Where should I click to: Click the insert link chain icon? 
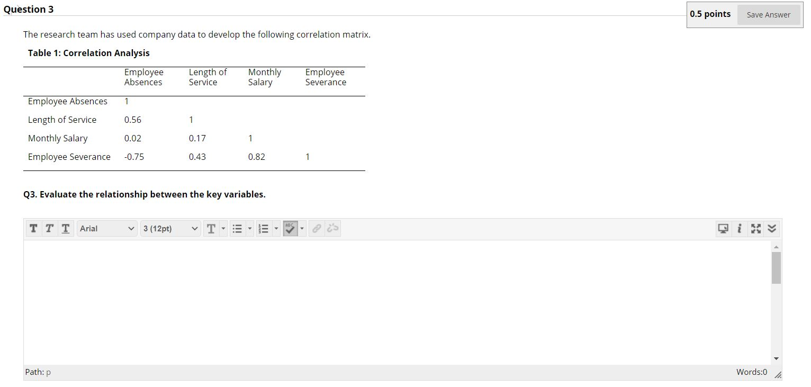(x=317, y=229)
